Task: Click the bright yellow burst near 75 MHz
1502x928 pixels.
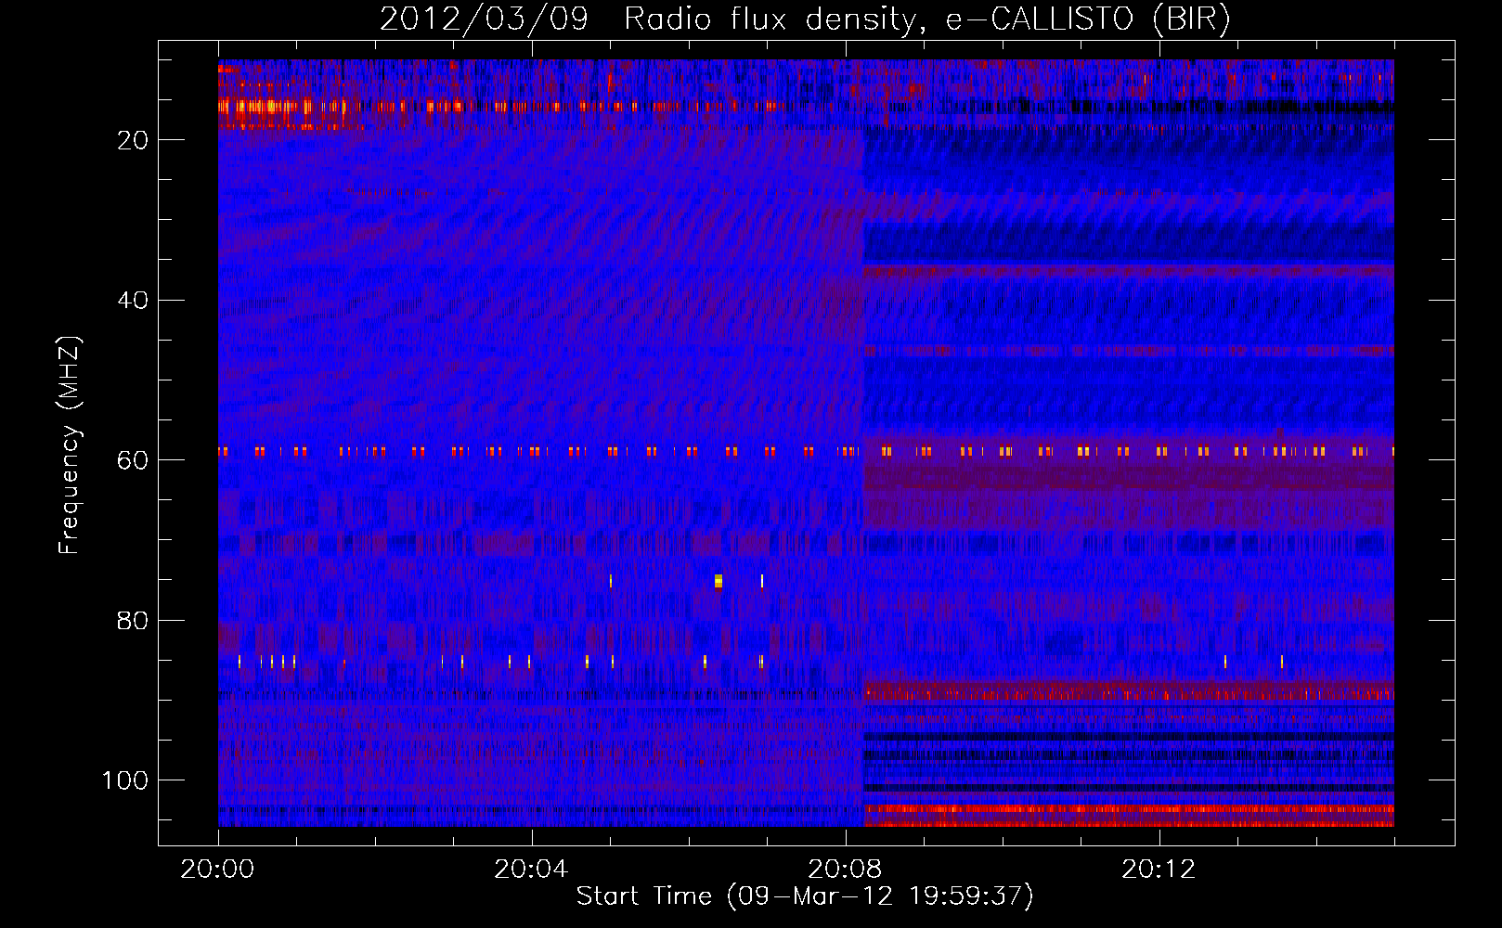Action: (719, 582)
